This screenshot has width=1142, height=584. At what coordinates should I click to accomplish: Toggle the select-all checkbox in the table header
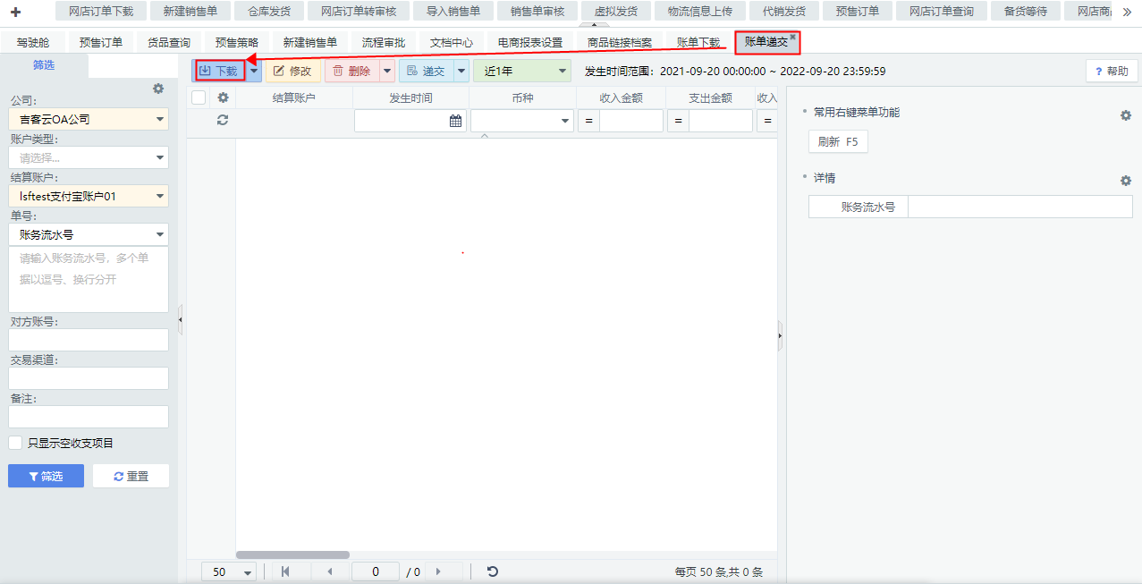199,97
